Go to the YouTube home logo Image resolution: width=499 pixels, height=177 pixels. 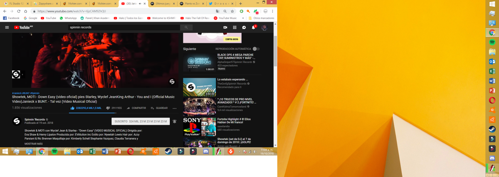(x=23, y=27)
